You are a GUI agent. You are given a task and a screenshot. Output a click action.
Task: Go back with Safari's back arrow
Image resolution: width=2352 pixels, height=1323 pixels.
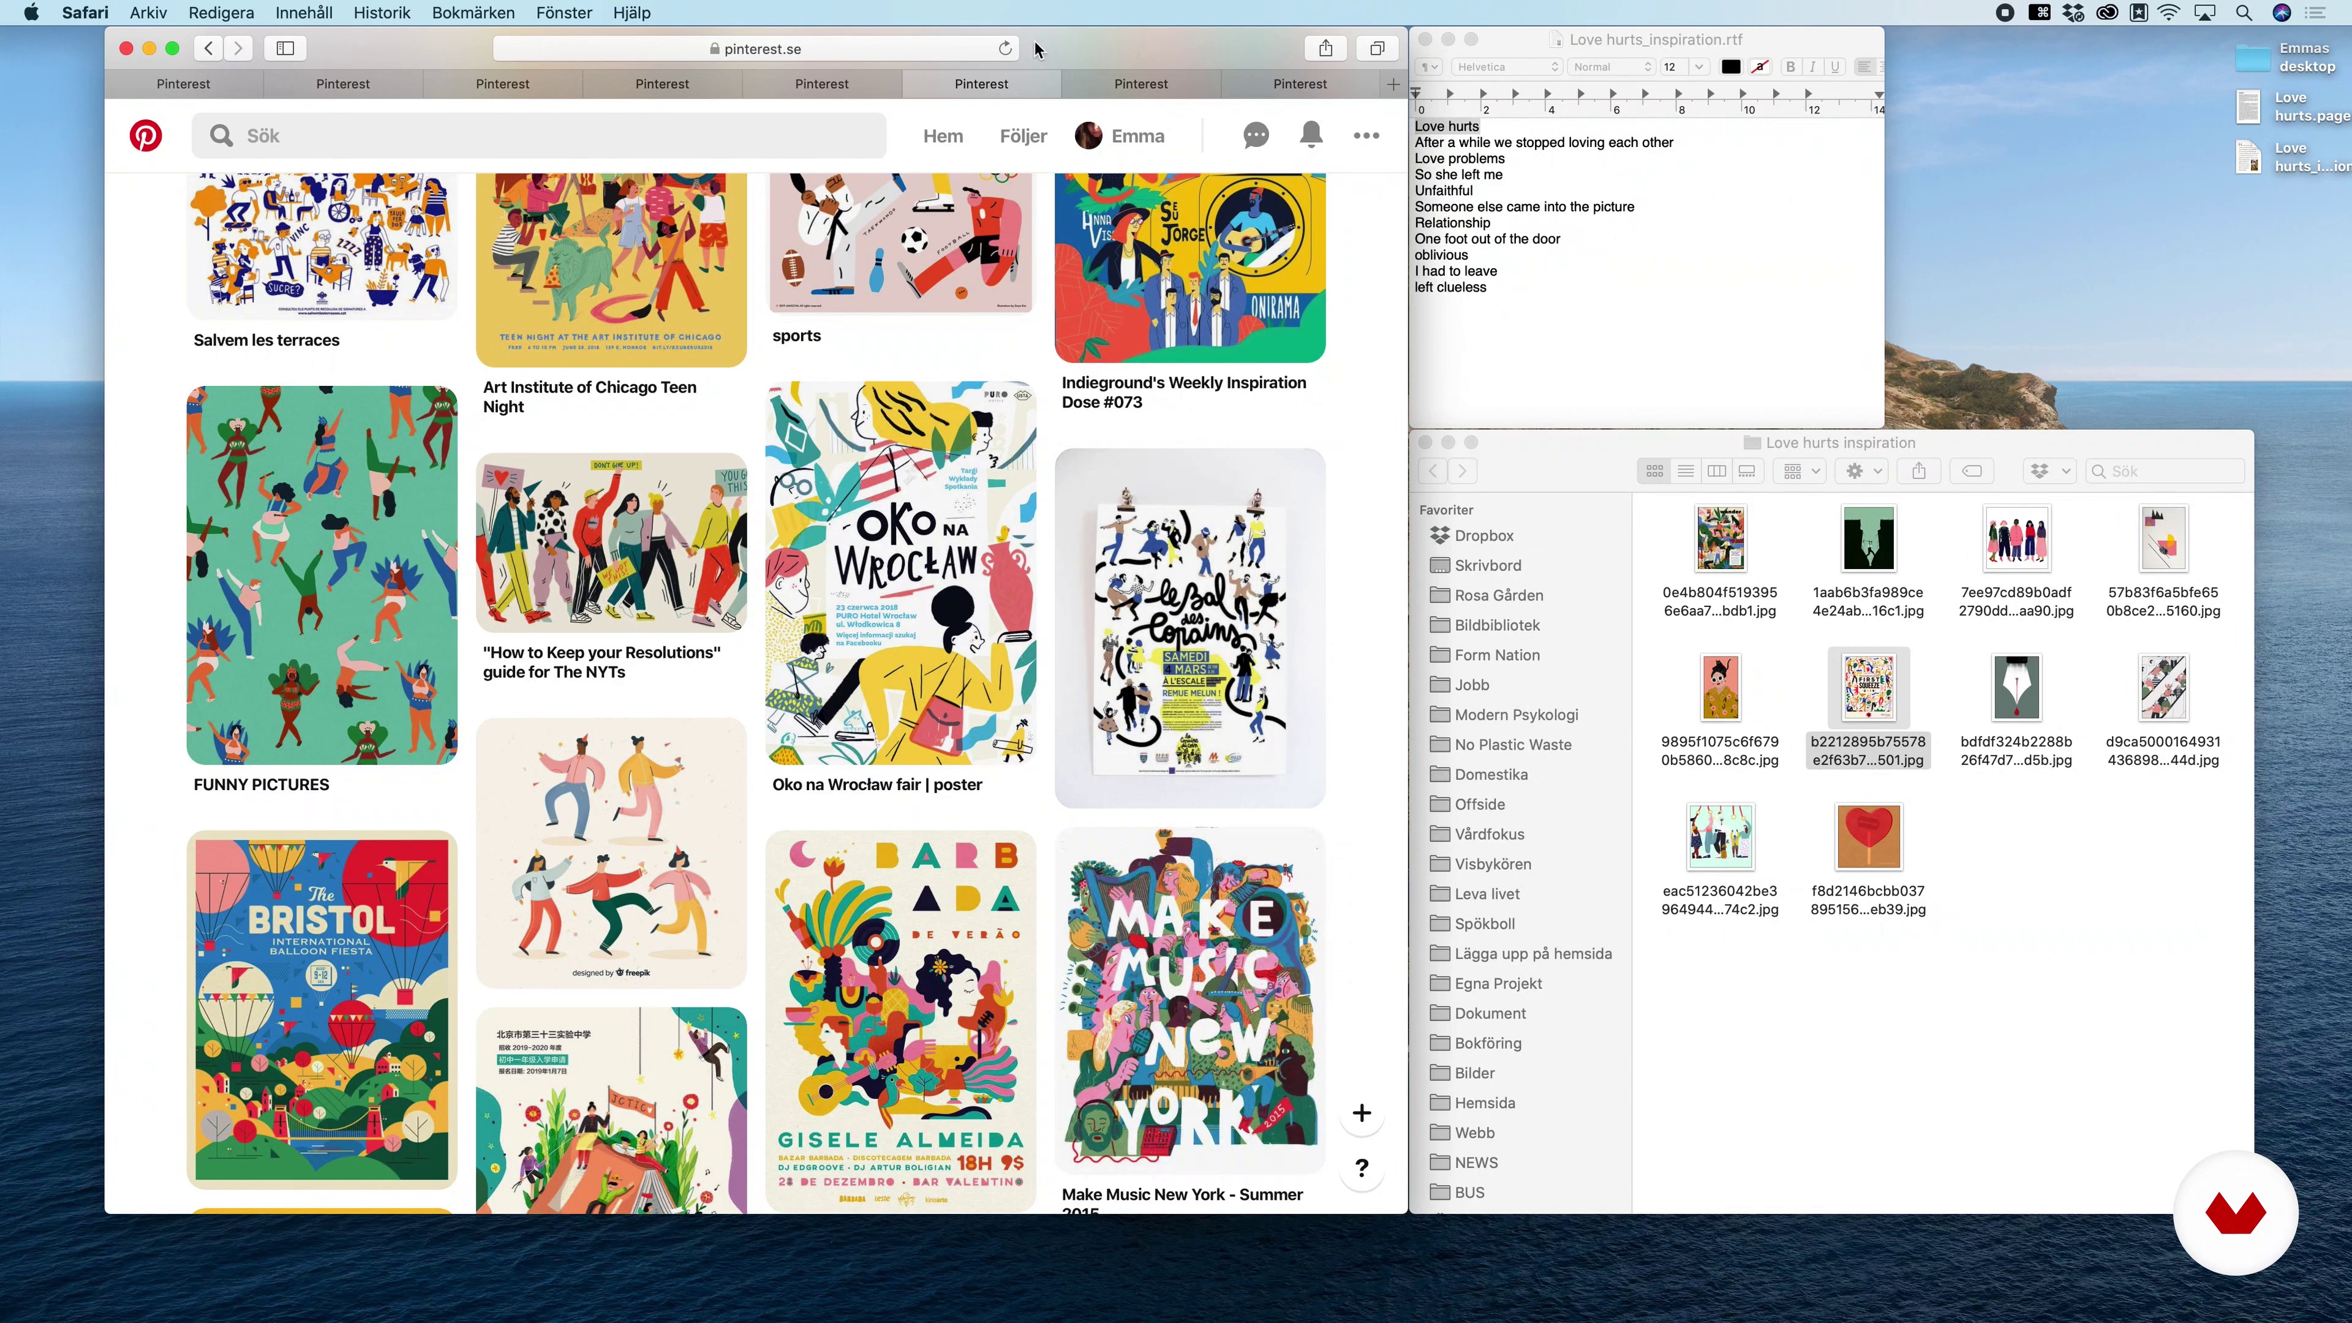point(209,48)
